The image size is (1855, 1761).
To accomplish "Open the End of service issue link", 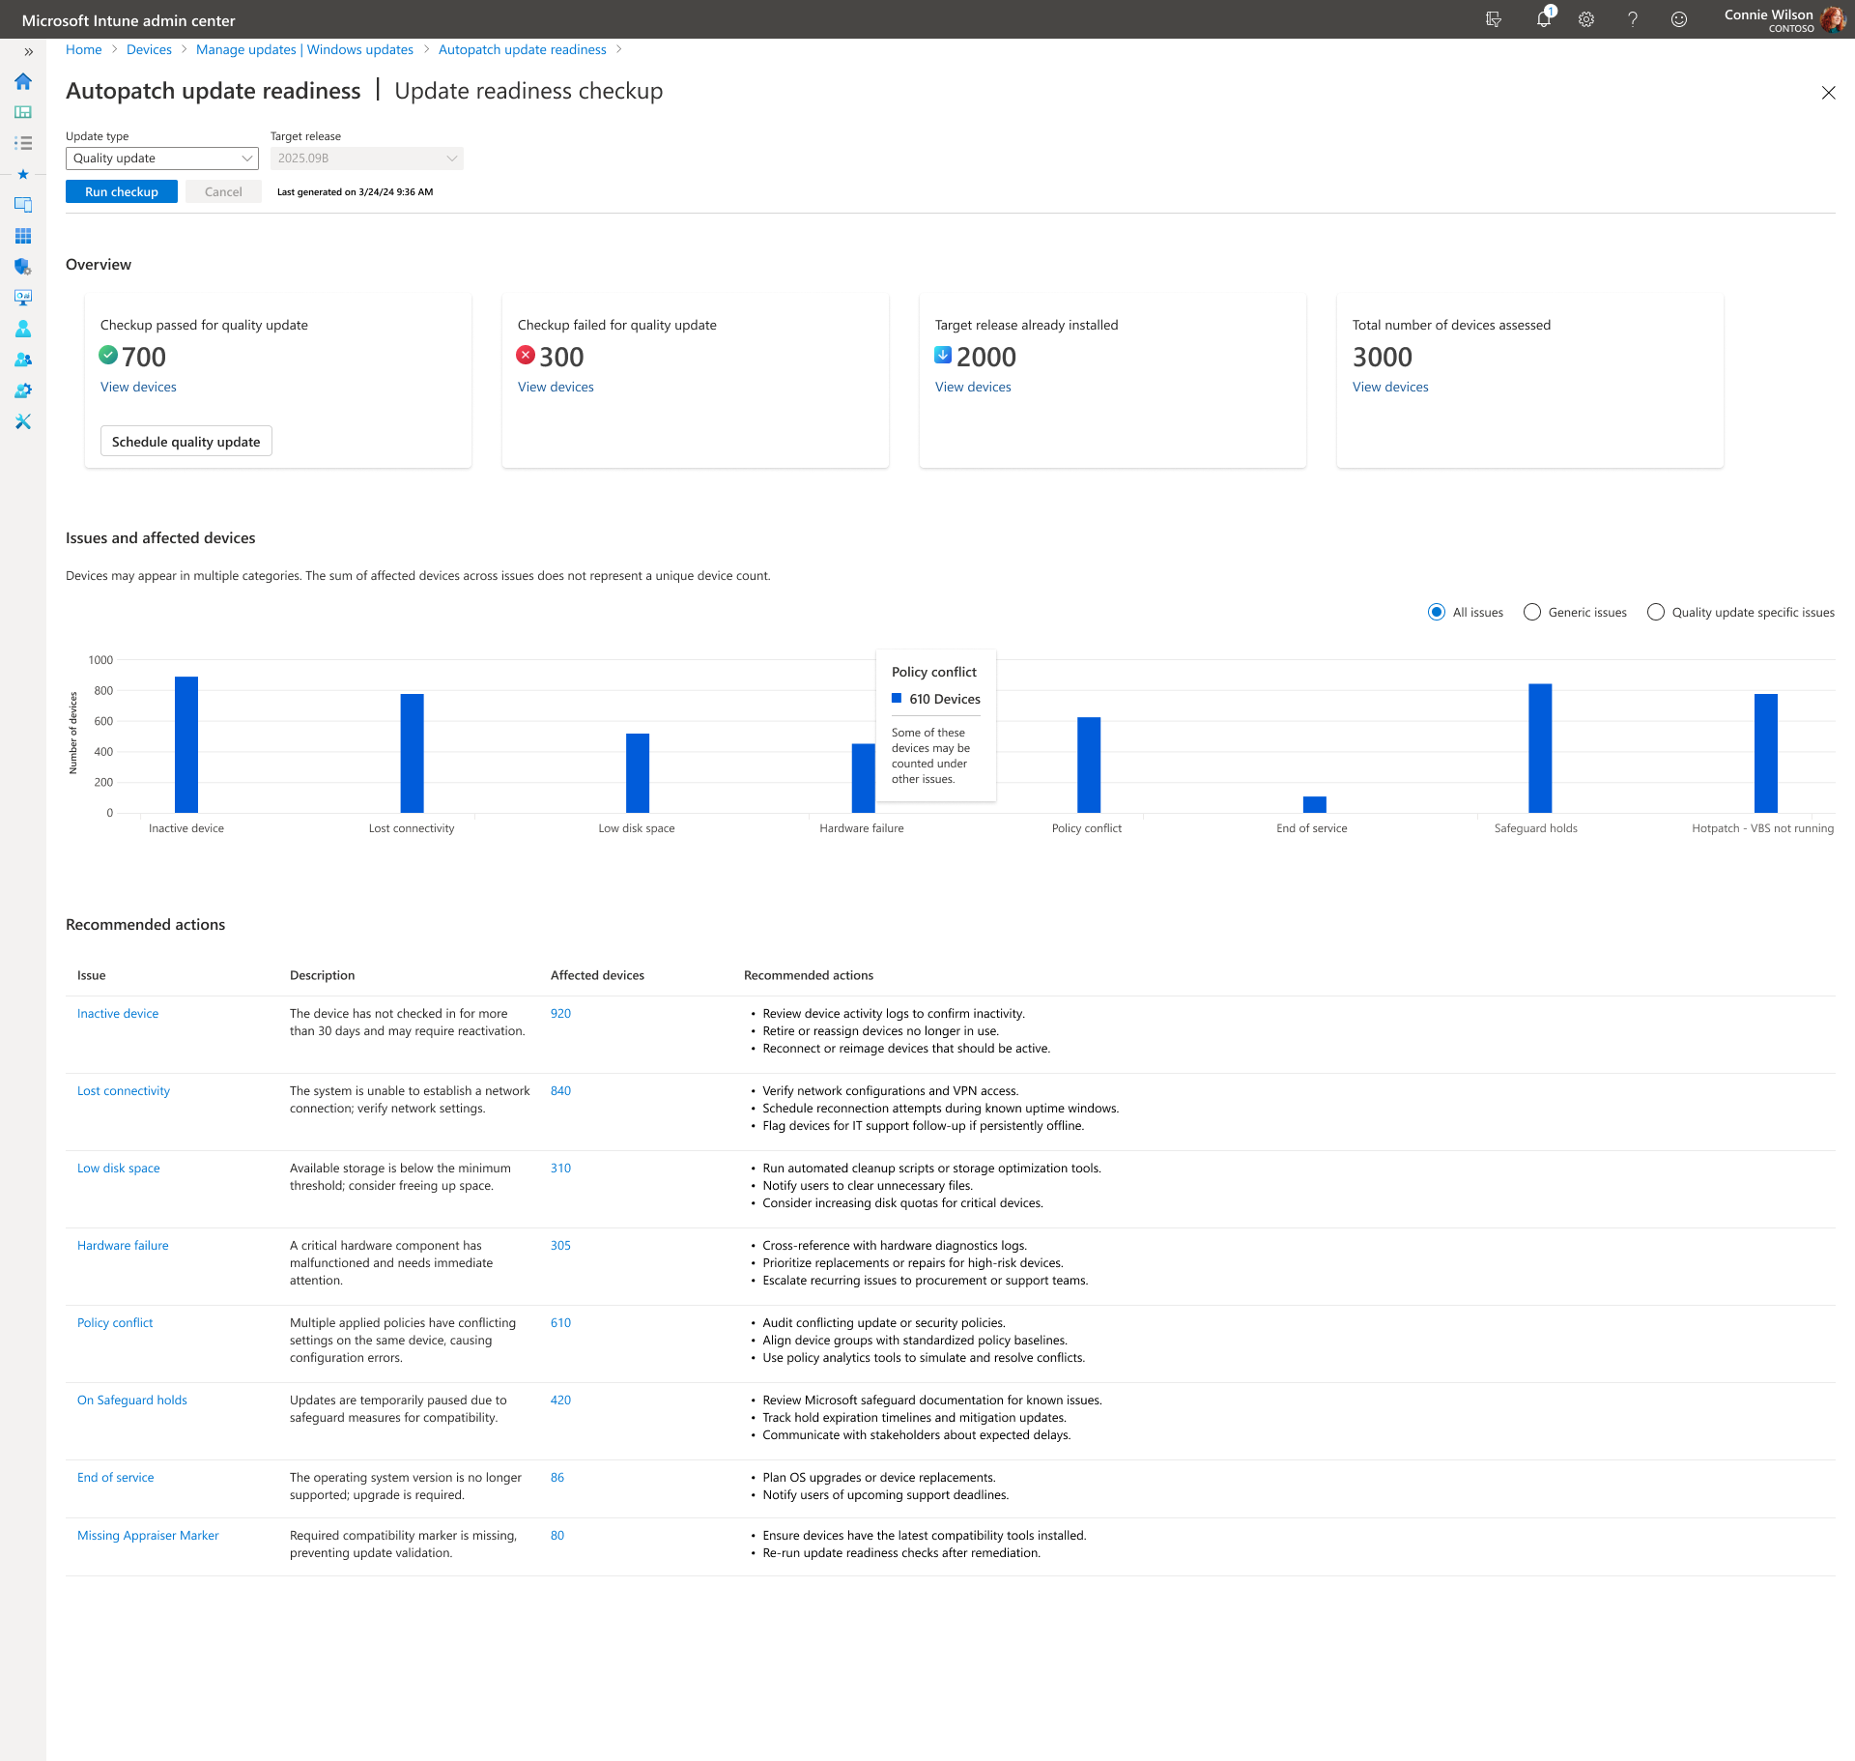I will pyautogui.click(x=116, y=1478).
